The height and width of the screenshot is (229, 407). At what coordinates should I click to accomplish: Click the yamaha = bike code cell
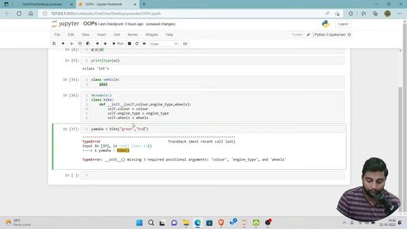click(212, 128)
